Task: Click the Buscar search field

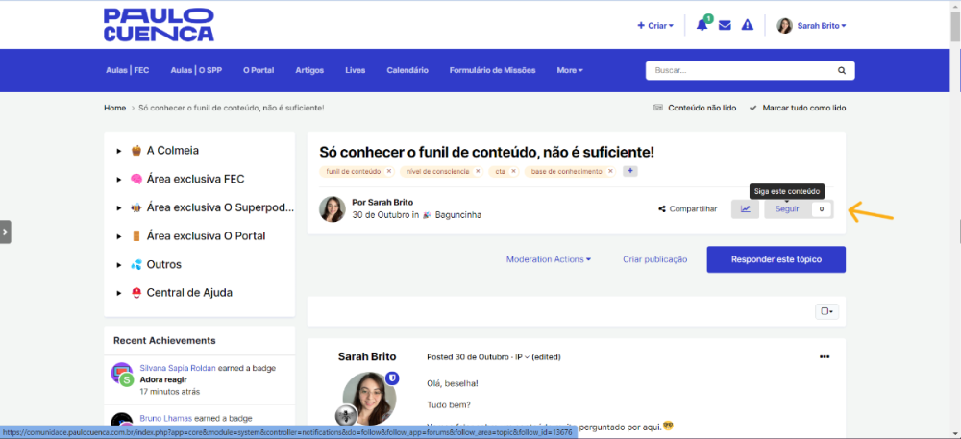Action: [x=742, y=70]
